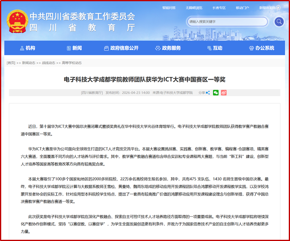Share article via Weibo icon
Viewport: 290px width, 241px height.
pyautogui.click(x=224, y=93)
